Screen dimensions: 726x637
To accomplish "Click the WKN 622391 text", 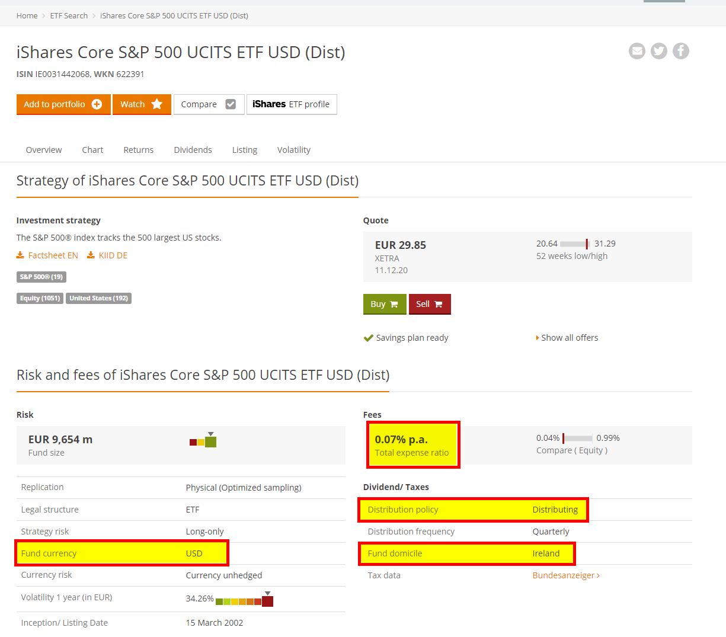I will point(119,74).
